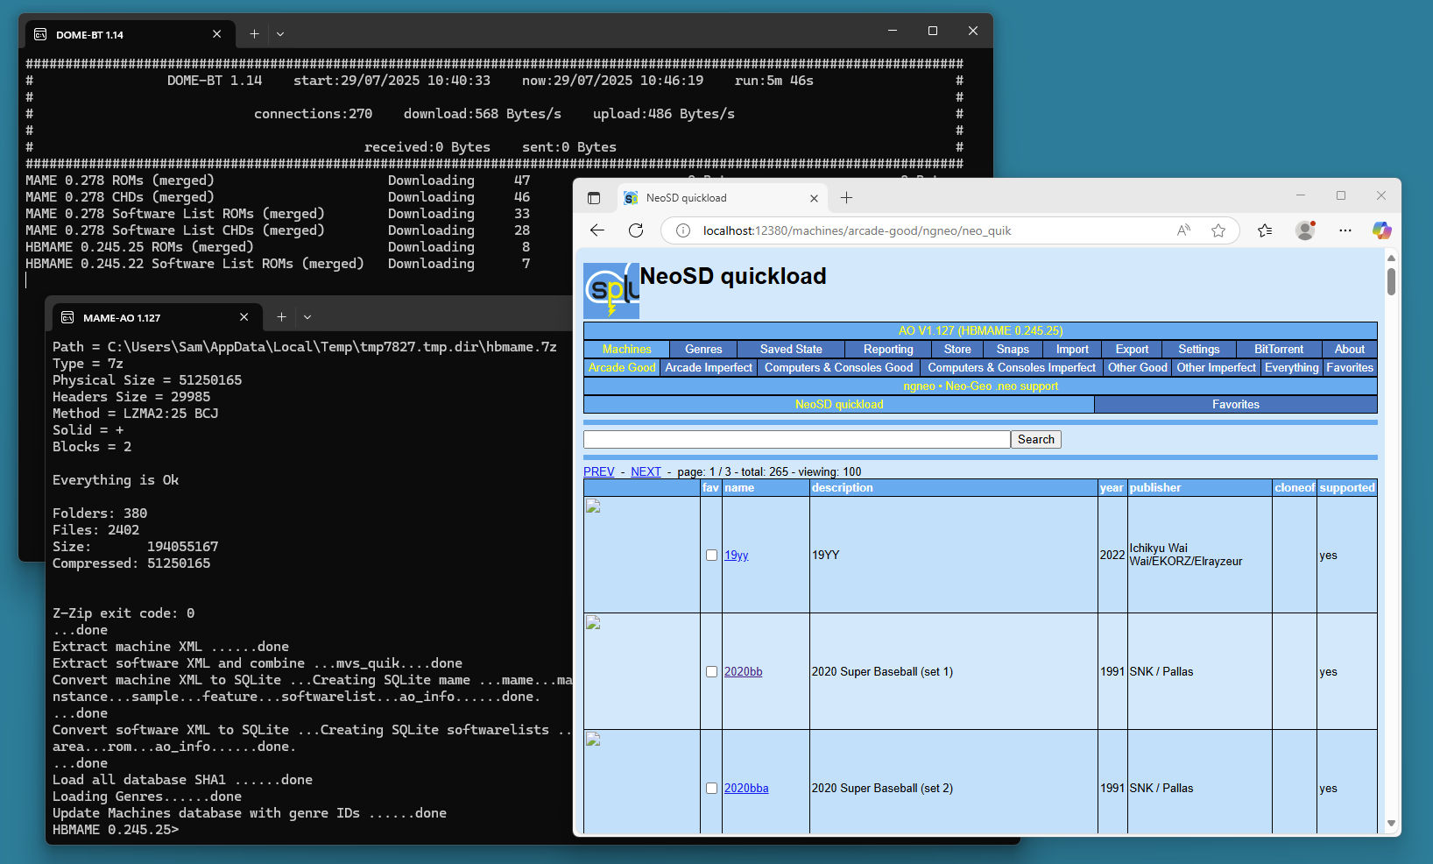Tick the favorite checkbox for 2020bb
The height and width of the screenshot is (864, 1433).
[711, 671]
